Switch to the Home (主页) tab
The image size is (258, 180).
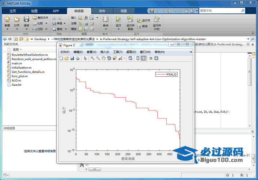13,11
